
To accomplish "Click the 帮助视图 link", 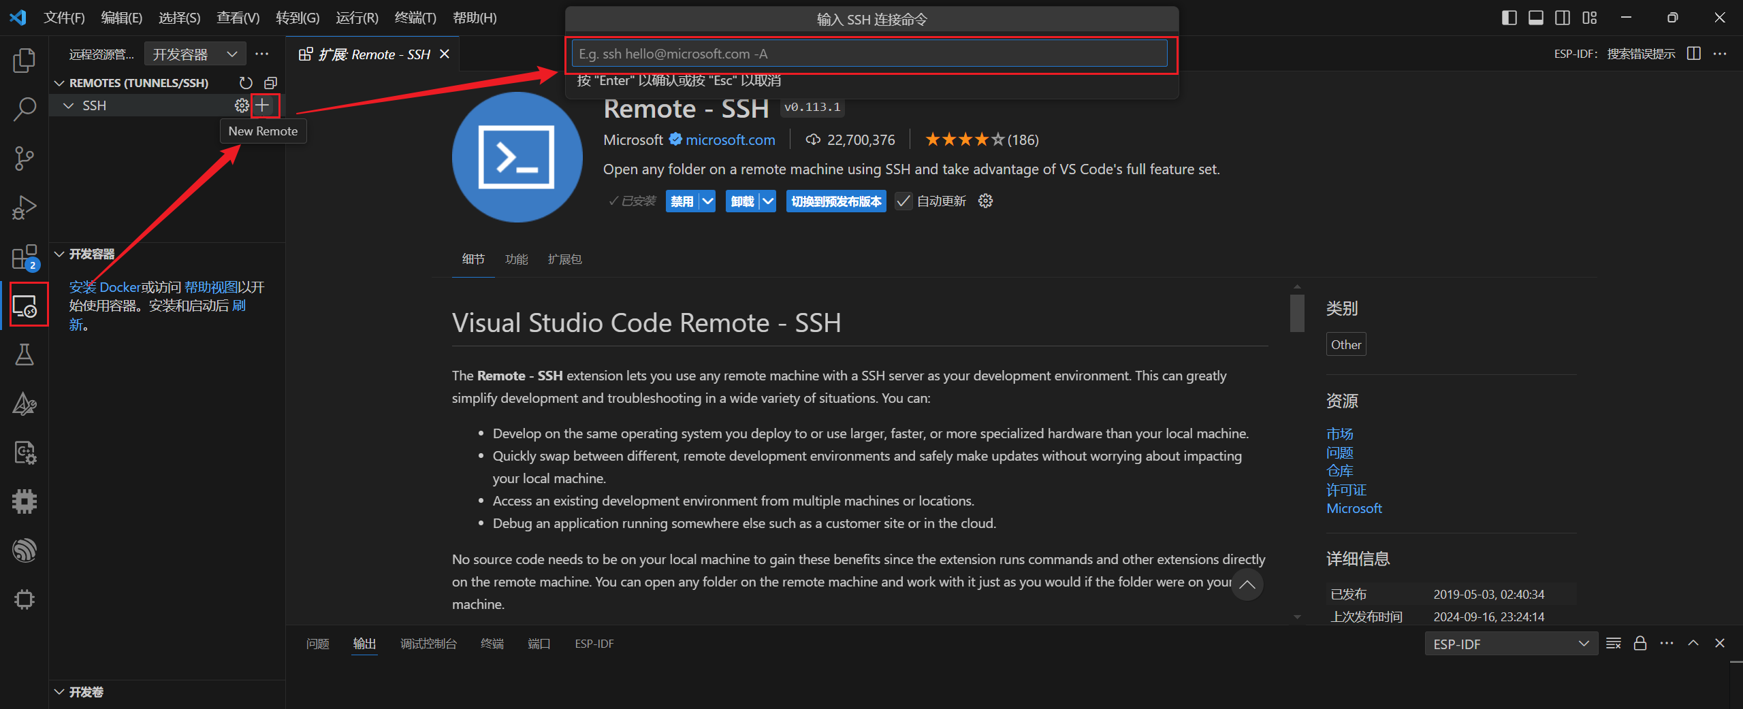I will point(211,287).
